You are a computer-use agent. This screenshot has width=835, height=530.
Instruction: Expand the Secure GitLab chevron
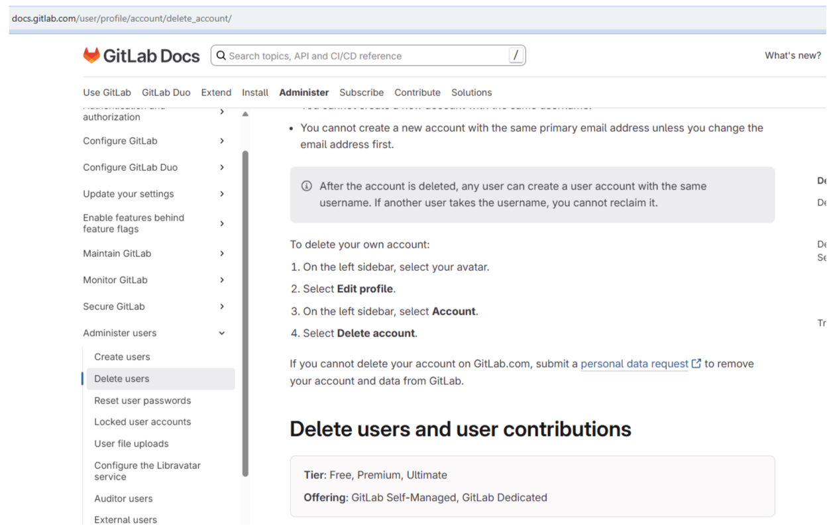pyautogui.click(x=222, y=307)
